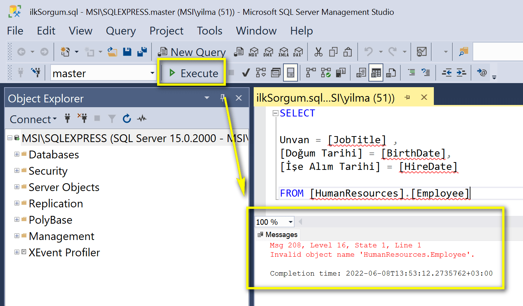
Task: Select the Management tree item
Action: click(x=62, y=236)
